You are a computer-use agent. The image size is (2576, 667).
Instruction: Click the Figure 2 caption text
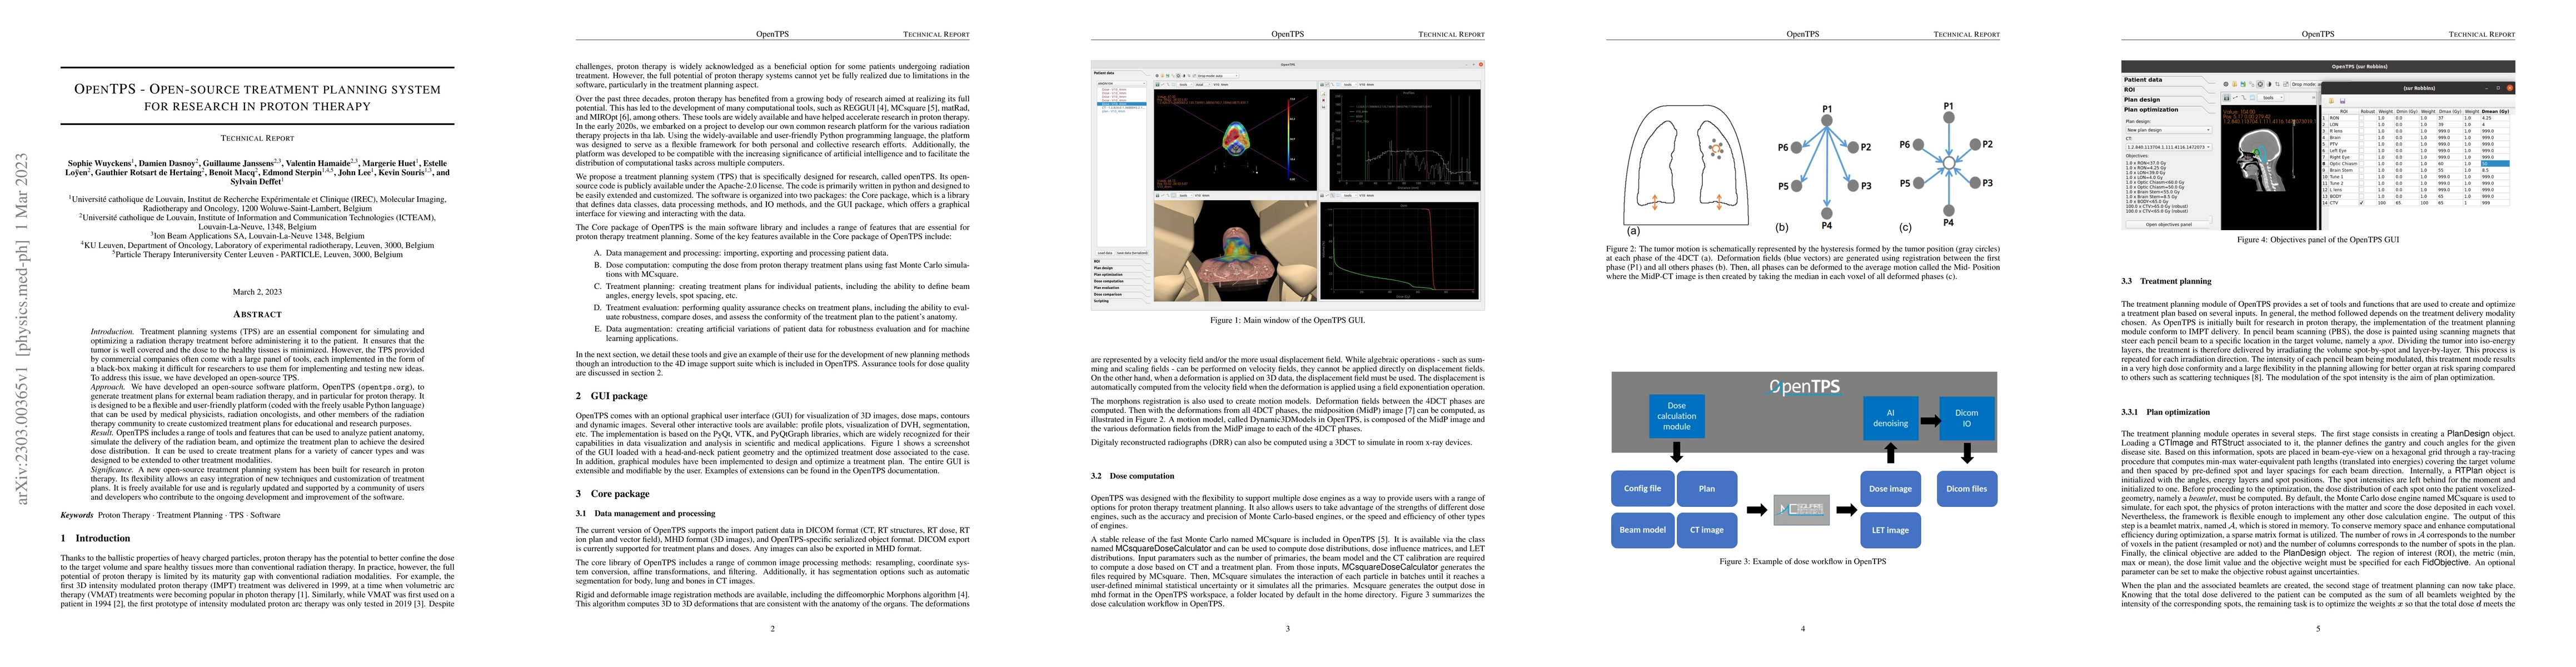tap(1803, 262)
